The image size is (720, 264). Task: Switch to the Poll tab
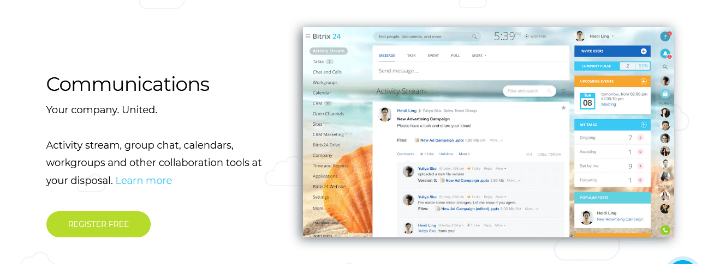pyautogui.click(x=455, y=56)
